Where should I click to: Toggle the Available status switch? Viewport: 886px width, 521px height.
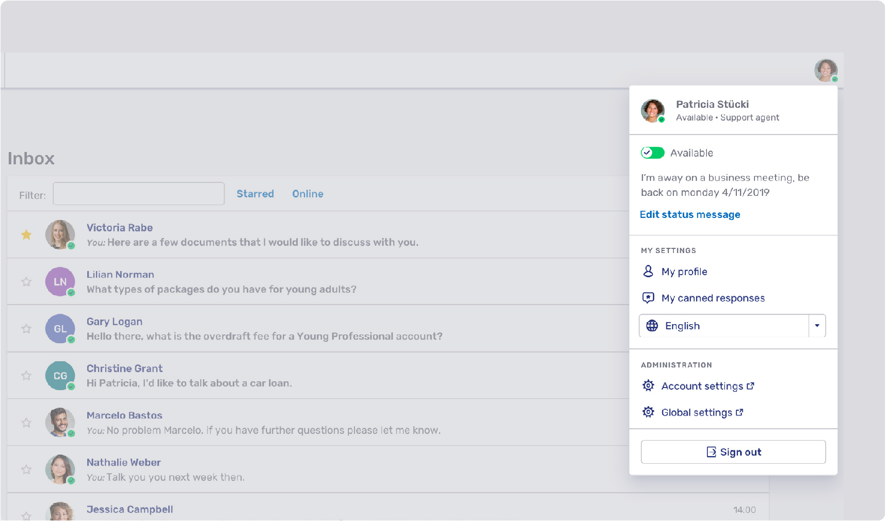click(x=652, y=153)
